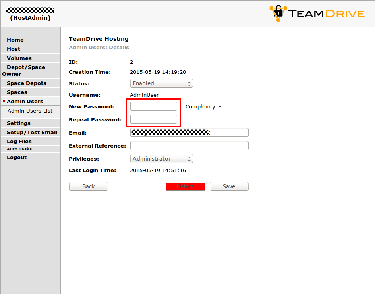Open the Host section
The width and height of the screenshot is (375, 294).
pos(14,48)
